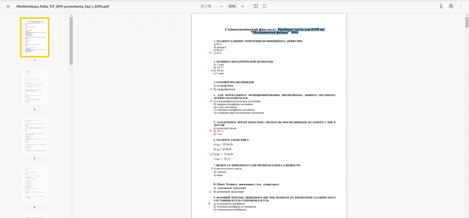Click the current page number field

[203, 6]
